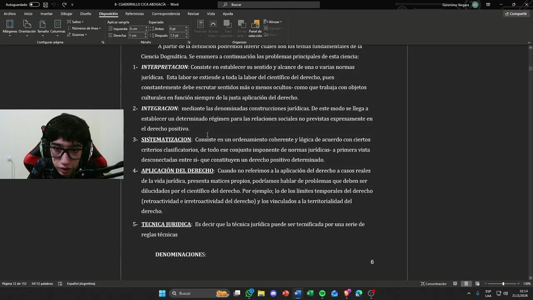The width and height of the screenshot is (533, 300).
Task: Open the Tamaño page size options
Action: coord(43,27)
